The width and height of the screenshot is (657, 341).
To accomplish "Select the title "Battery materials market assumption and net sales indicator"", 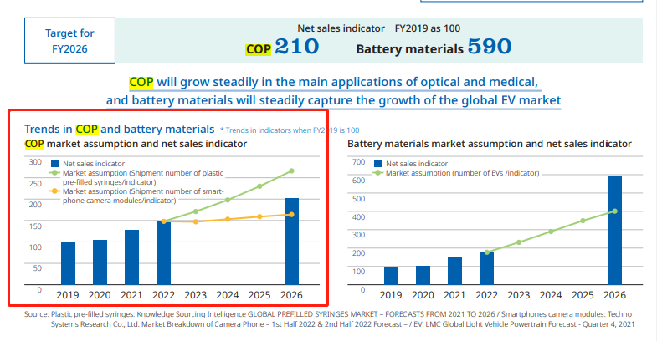I will [x=490, y=144].
